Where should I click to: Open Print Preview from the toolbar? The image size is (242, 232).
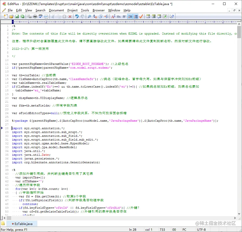tap(30, 16)
